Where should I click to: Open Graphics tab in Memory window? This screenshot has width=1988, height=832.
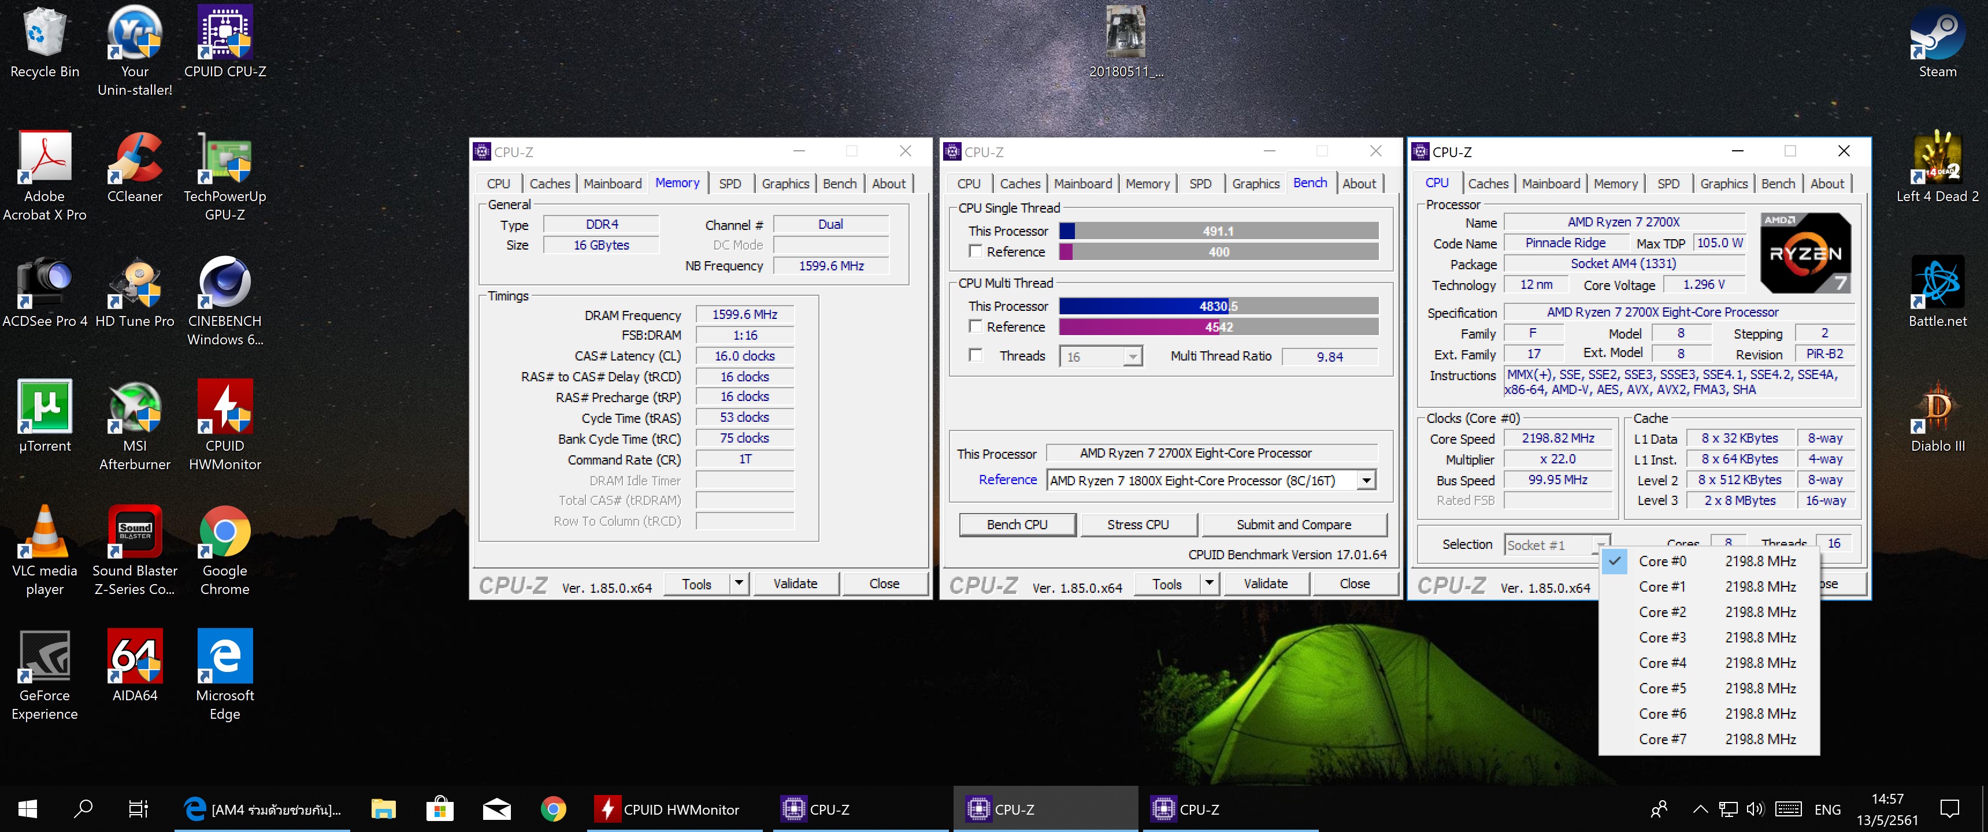pos(785,184)
